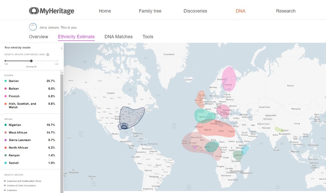Open the confidence level info tooltip
Image resolution: width=326 pixels, height=193 pixels.
[x=48, y=54]
